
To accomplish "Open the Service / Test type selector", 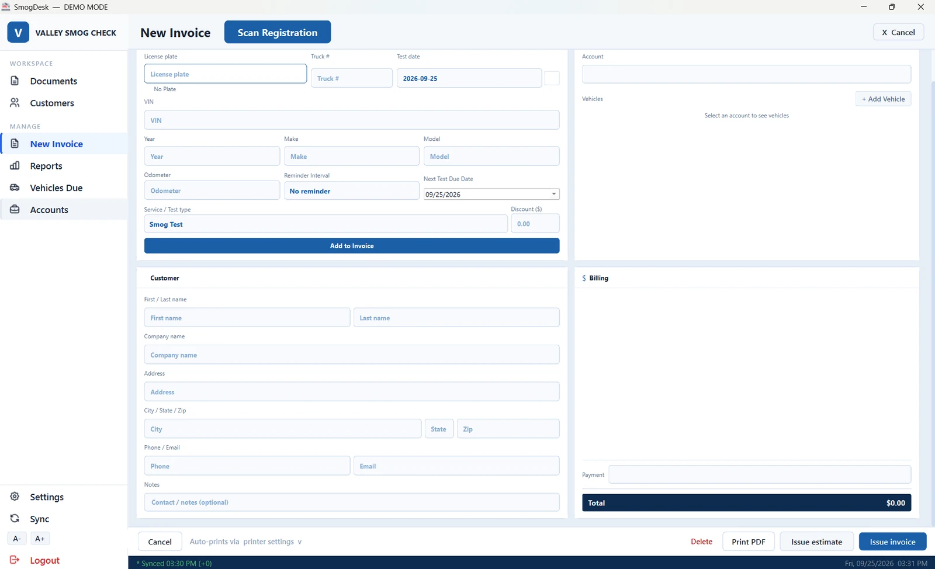I will [325, 224].
